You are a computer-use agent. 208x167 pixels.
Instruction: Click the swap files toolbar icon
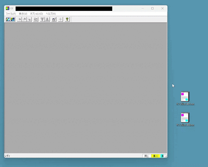[x=36, y=19]
